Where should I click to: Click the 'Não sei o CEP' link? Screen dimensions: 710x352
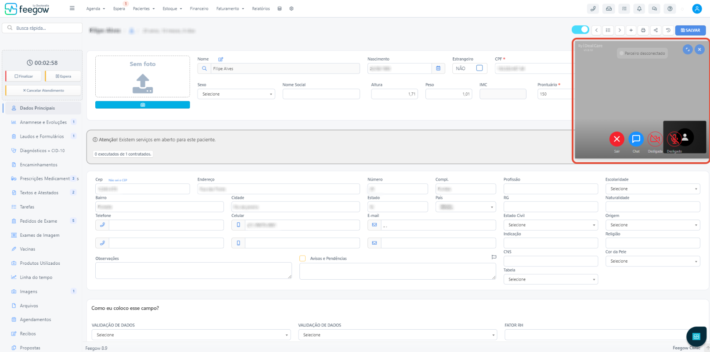click(x=118, y=180)
